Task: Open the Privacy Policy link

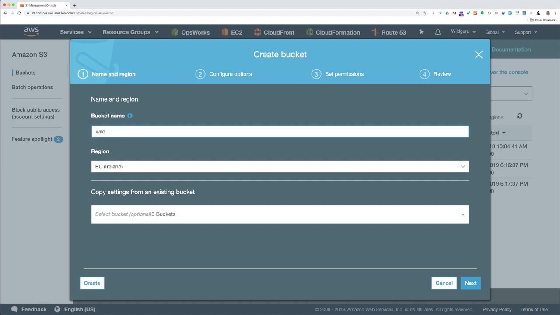Action: tap(497, 309)
